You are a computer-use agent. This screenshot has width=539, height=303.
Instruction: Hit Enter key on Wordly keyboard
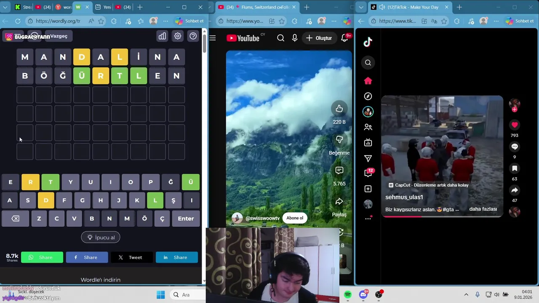(x=186, y=218)
